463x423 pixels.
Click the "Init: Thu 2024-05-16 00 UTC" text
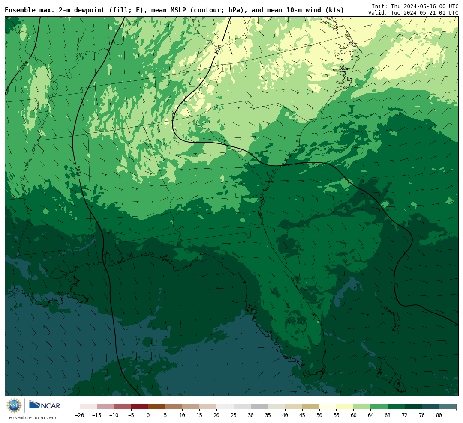[415, 6]
